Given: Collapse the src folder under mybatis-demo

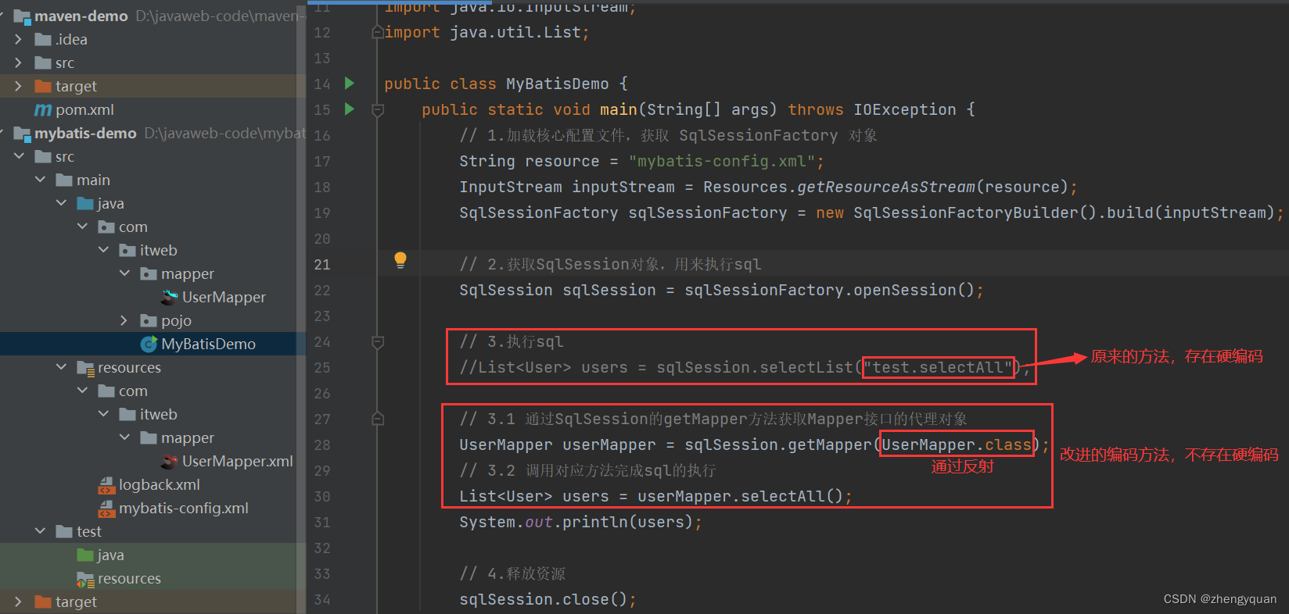Looking at the screenshot, I should [19, 156].
